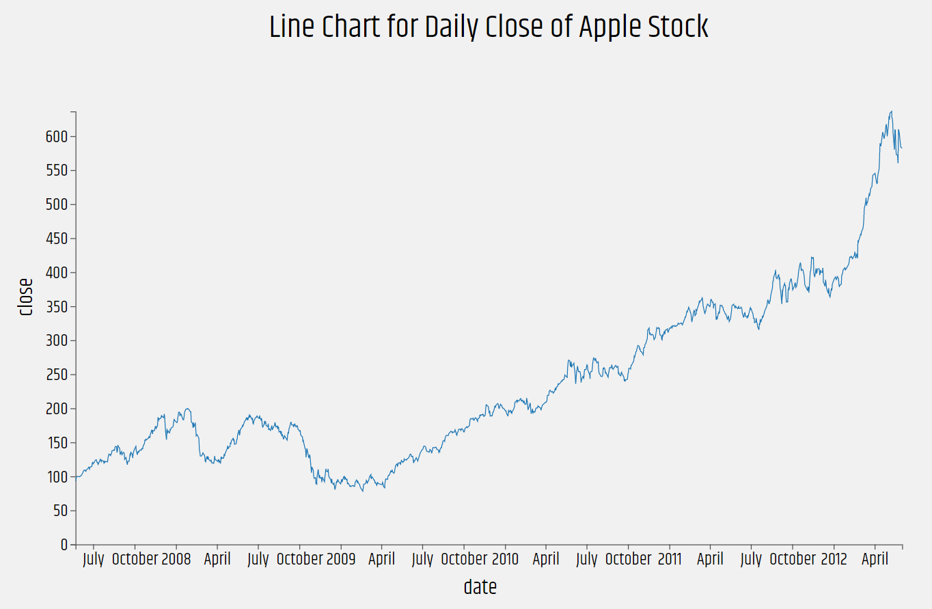Click the 600 tick label on y-axis
This screenshot has height=609, width=932.
(x=57, y=137)
